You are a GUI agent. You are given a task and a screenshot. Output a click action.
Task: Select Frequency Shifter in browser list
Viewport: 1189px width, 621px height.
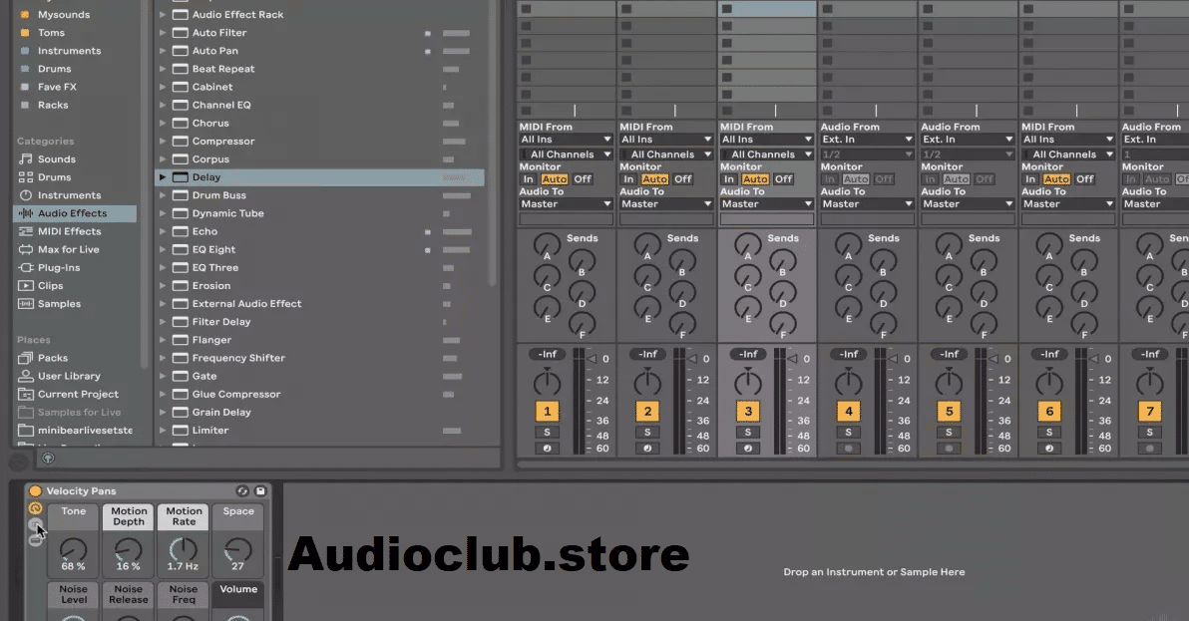[x=238, y=358]
